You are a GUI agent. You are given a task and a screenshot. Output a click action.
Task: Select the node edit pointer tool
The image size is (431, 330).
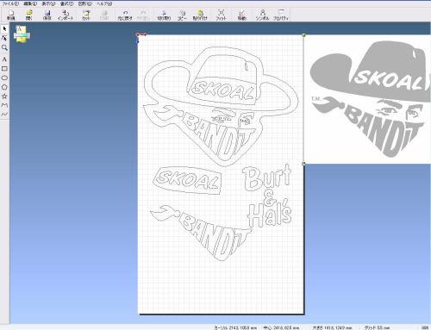pos(4,38)
